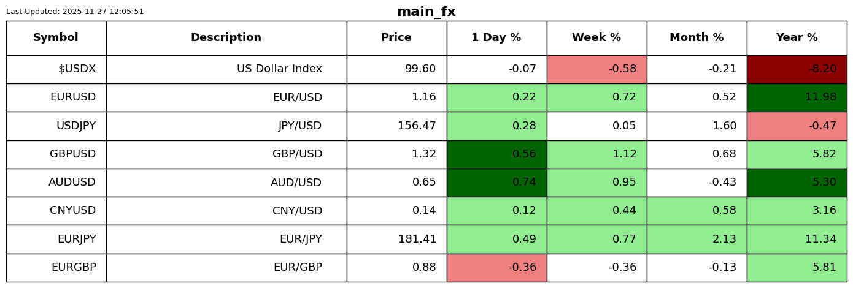Select the Year % column header
853x288 pixels.
(x=797, y=38)
